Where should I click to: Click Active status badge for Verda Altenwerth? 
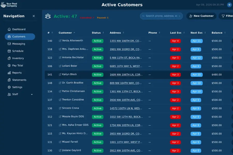[x=98, y=41]
